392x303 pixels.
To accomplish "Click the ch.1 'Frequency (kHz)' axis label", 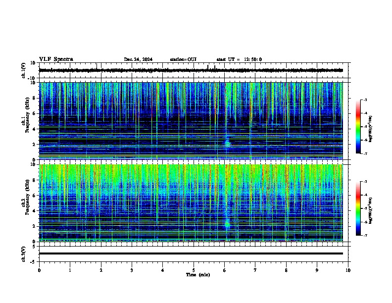I will click(x=27, y=115).
